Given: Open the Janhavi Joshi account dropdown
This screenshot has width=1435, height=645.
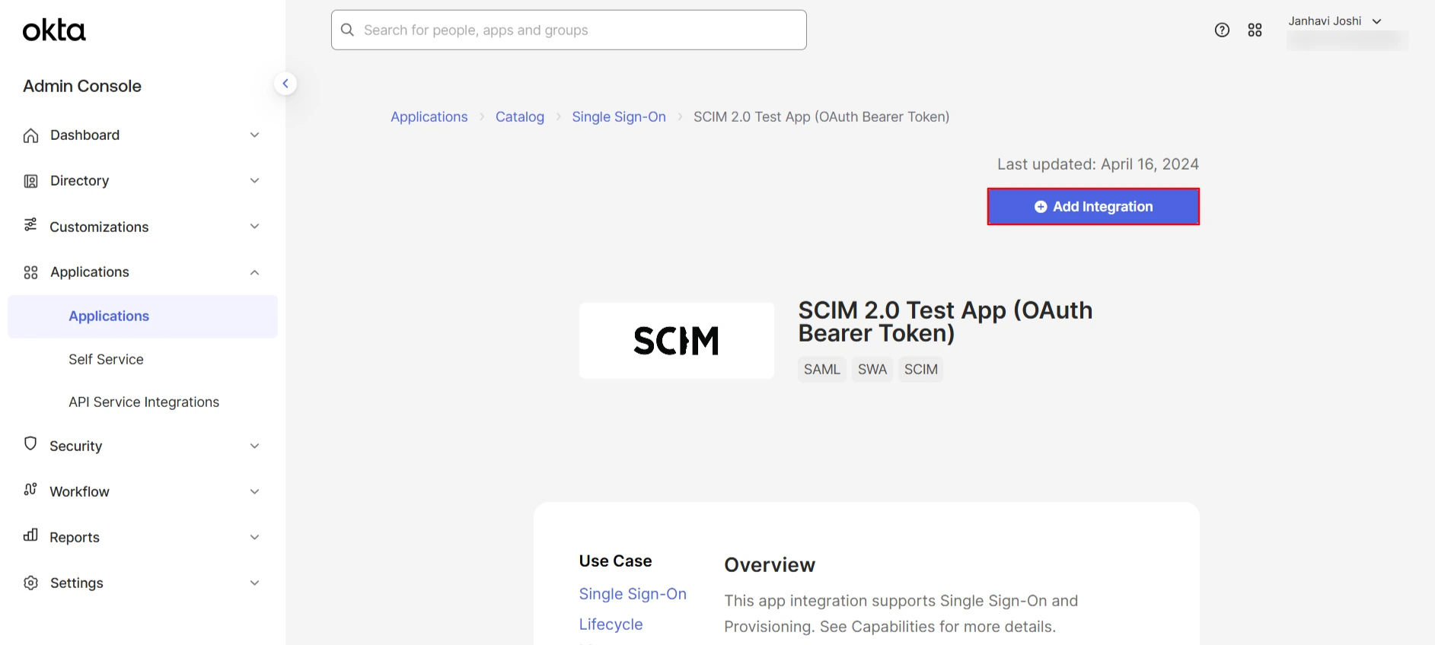Looking at the screenshot, I should coord(1335,21).
